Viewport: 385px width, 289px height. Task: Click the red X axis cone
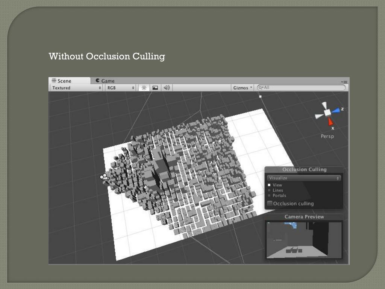coord(330,121)
